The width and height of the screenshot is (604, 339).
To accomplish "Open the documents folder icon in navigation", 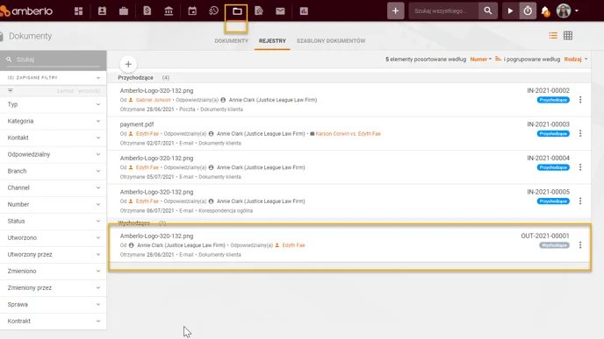I will (237, 11).
